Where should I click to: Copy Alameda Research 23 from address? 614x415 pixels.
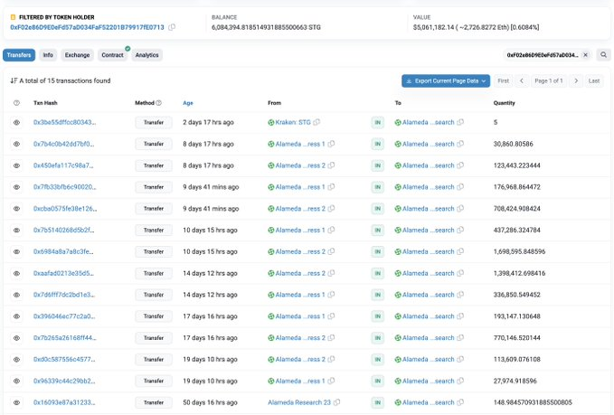[x=336, y=402]
